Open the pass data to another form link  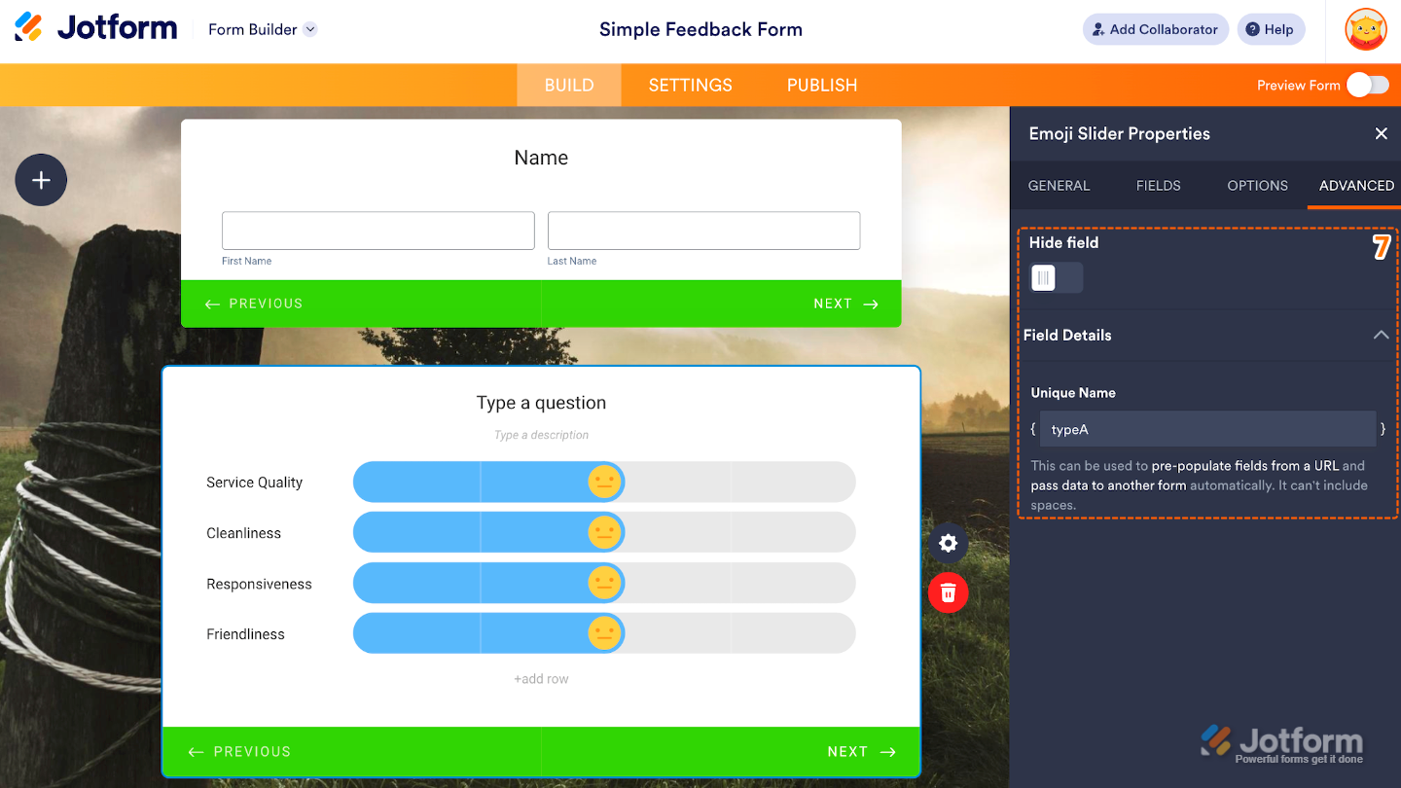pyautogui.click(x=1108, y=485)
